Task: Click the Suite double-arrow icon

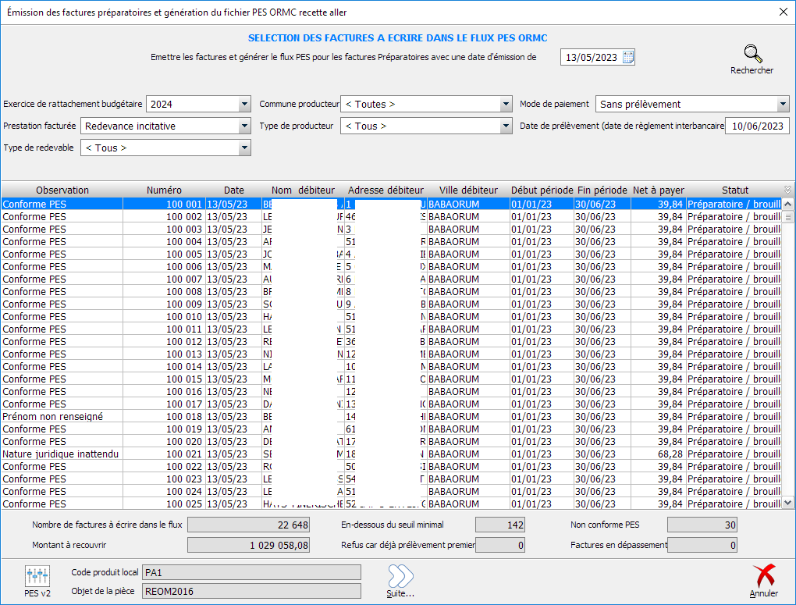Action: (400, 577)
